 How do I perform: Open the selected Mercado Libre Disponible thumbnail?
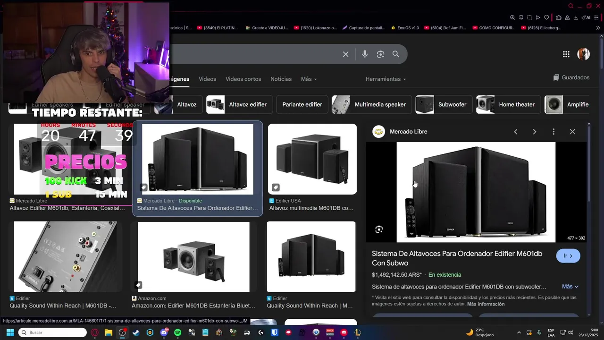point(198,159)
